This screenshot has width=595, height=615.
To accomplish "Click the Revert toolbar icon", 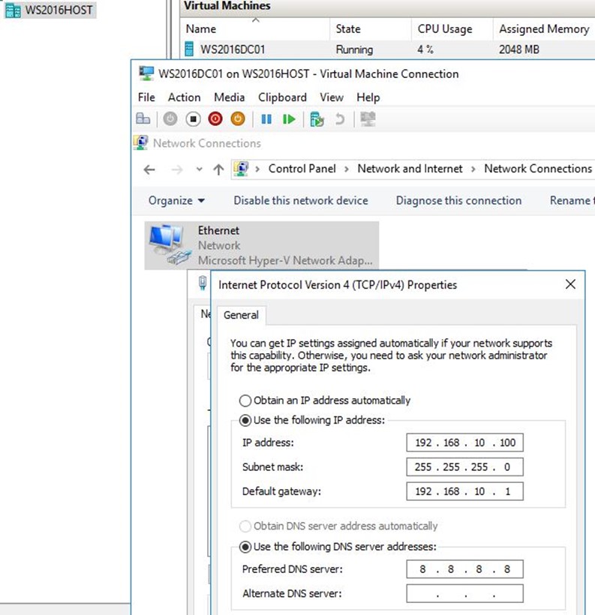I will (x=340, y=118).
